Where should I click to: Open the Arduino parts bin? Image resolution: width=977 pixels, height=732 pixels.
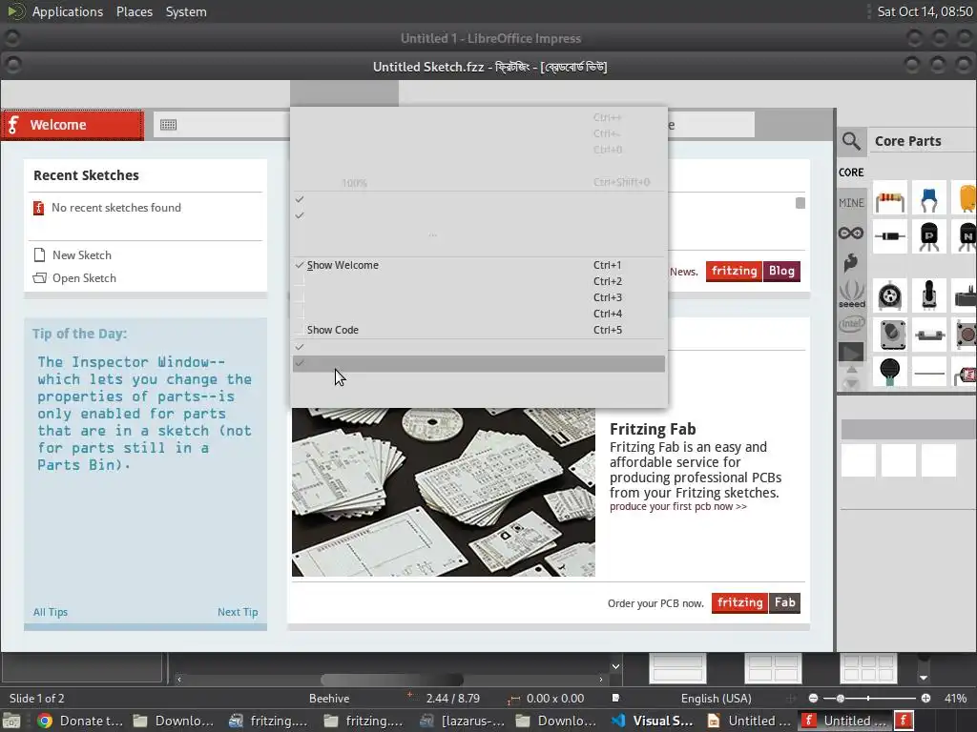(x=851, y=233)
